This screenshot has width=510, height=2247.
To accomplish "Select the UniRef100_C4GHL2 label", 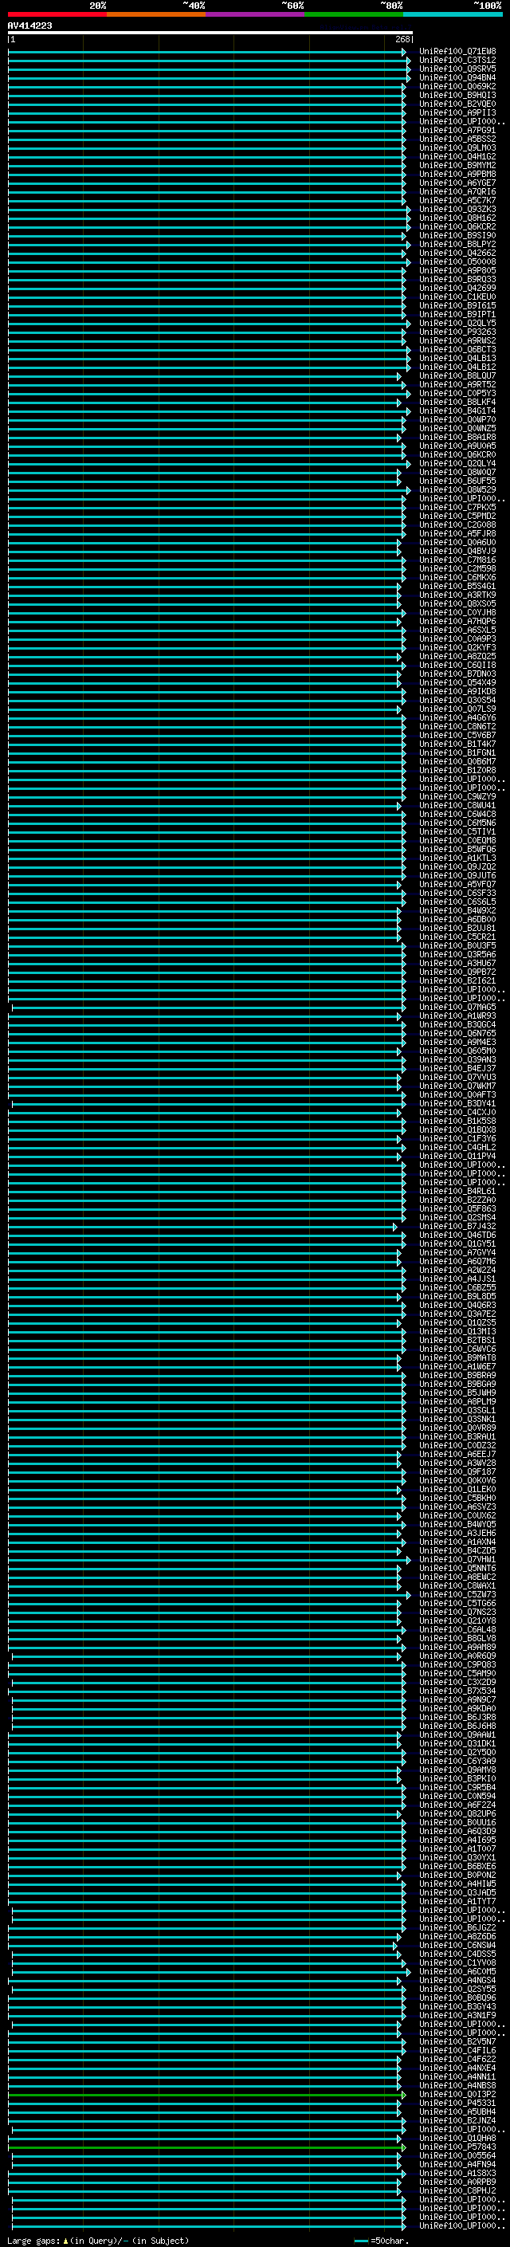I will (457, 1147).
